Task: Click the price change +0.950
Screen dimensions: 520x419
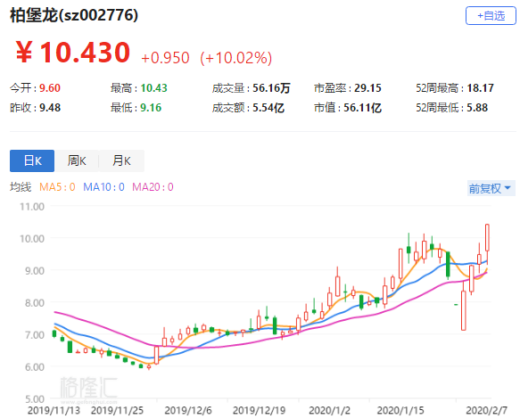Action: pos(165,58)
